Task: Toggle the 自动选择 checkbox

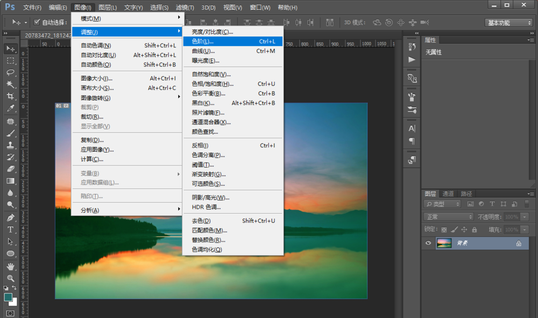Action: coord(37,23)
